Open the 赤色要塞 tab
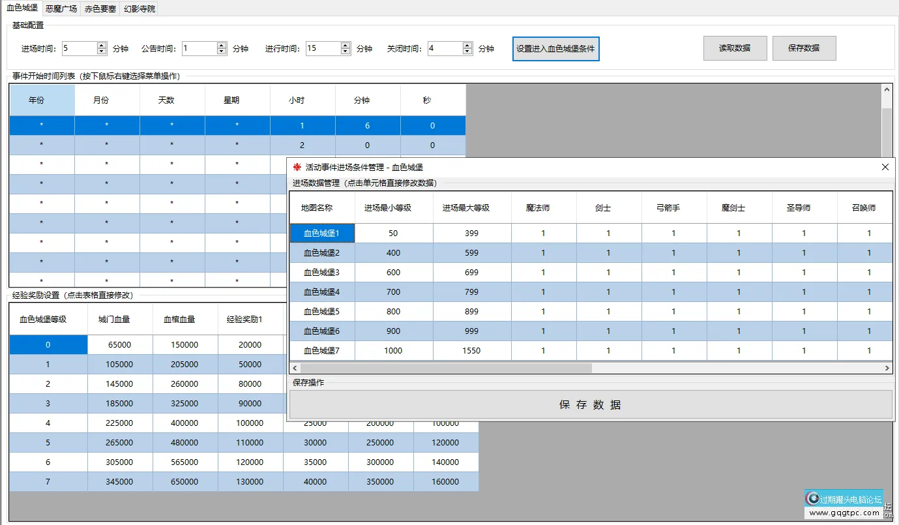 pos(100,9)
